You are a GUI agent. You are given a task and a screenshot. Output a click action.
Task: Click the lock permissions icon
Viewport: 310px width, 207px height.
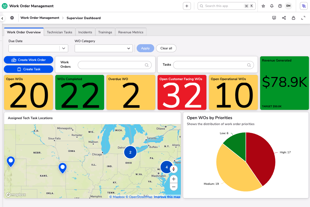[293, 18]
